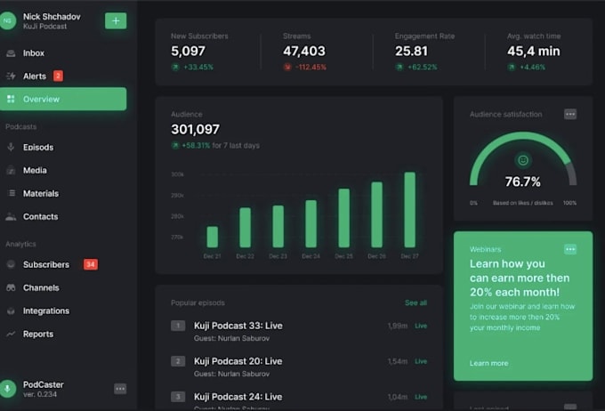The height and width of the screenshot is (411, 605).
Task: Open Inbox in the sidebar
Action: tap(34, 53)
